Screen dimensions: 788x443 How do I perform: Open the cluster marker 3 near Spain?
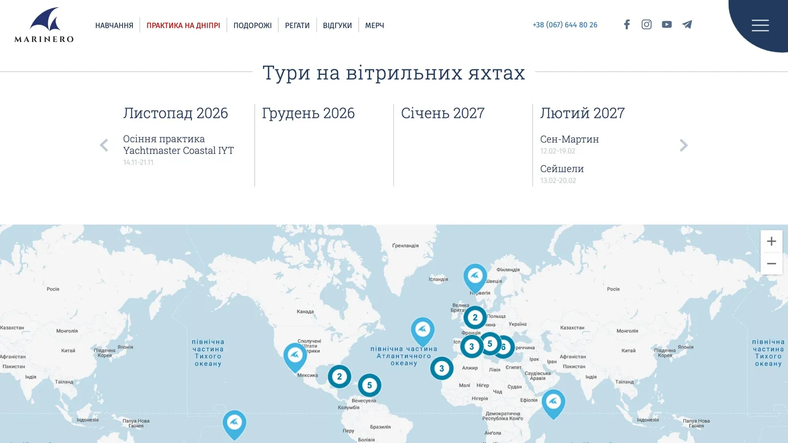pos(471,347)
